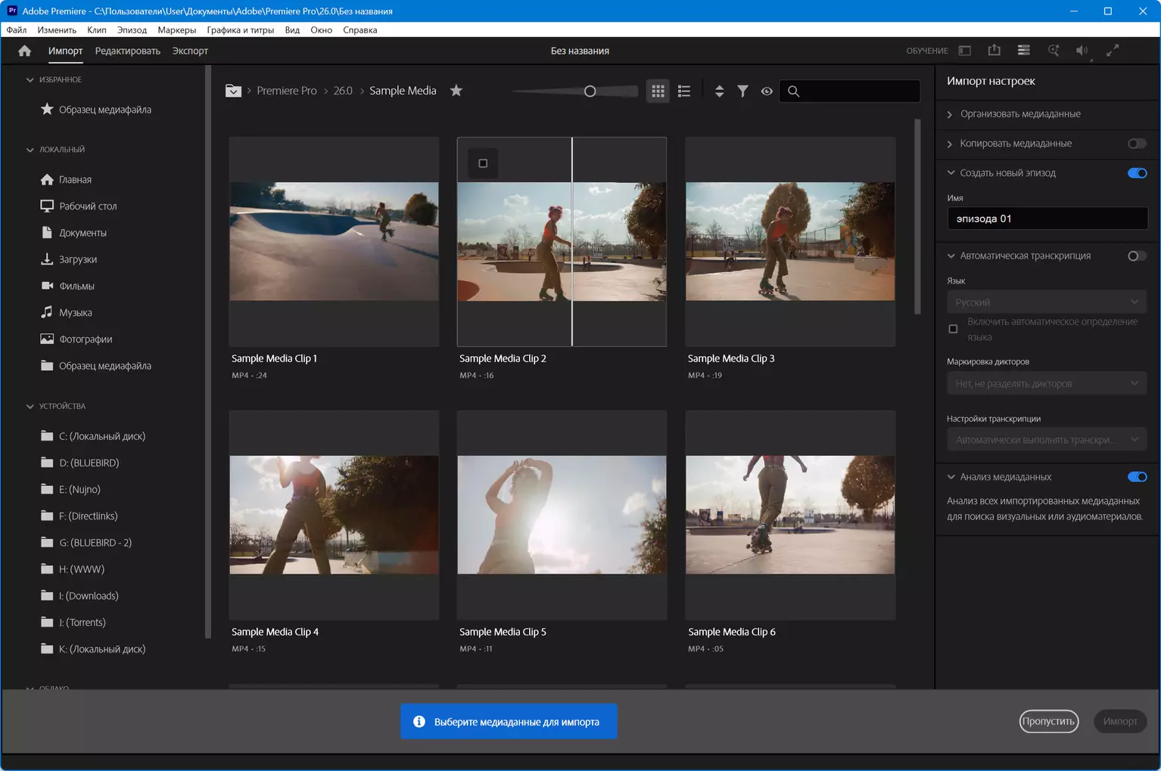Collapse the Анализ медиаданных section chevron
The height and width of the screenshot is (771, 1161).
click(951, 477)
